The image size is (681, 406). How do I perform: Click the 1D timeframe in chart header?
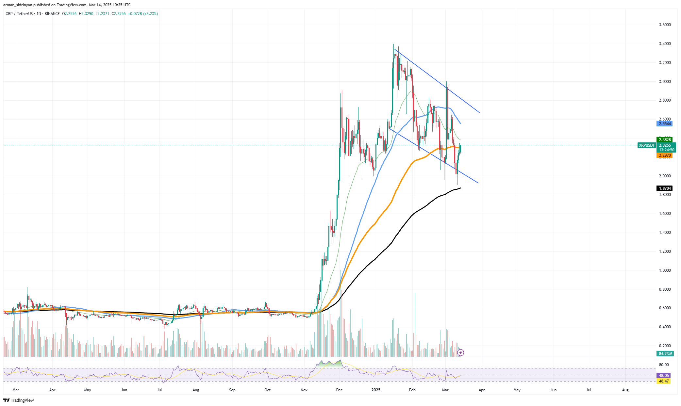tap(39, 14)
